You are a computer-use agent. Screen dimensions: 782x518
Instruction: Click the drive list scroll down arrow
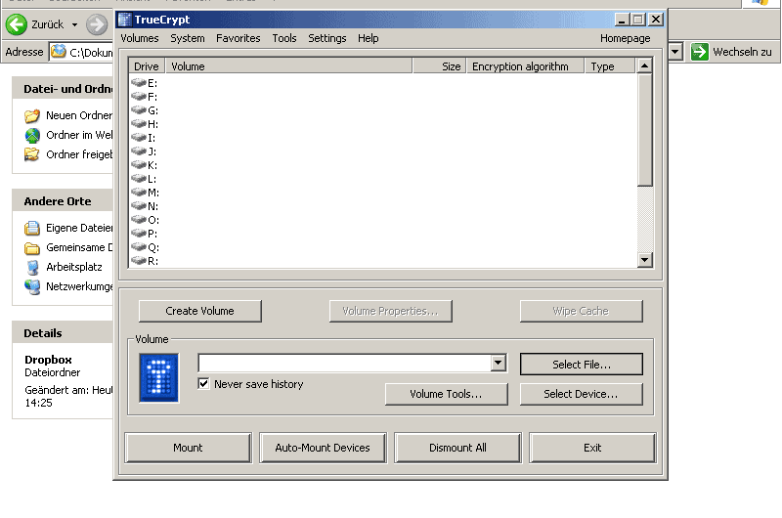645,260
